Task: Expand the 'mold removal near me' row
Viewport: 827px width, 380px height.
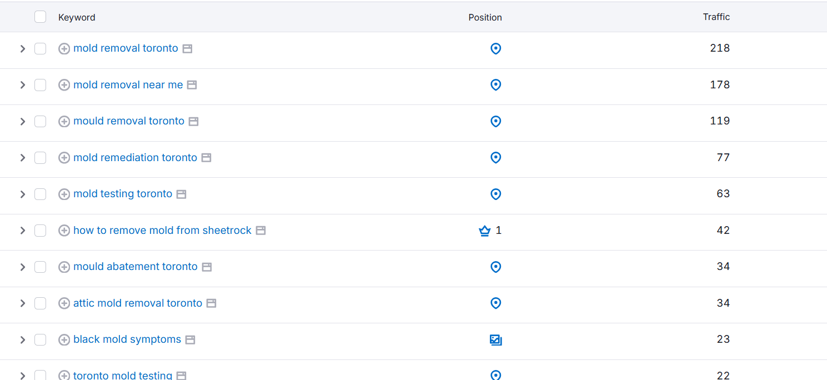Action: [x=23, y=85]
